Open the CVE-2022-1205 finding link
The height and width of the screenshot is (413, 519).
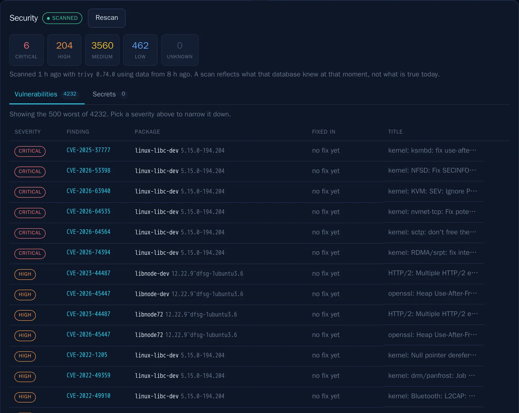point(87,355)
